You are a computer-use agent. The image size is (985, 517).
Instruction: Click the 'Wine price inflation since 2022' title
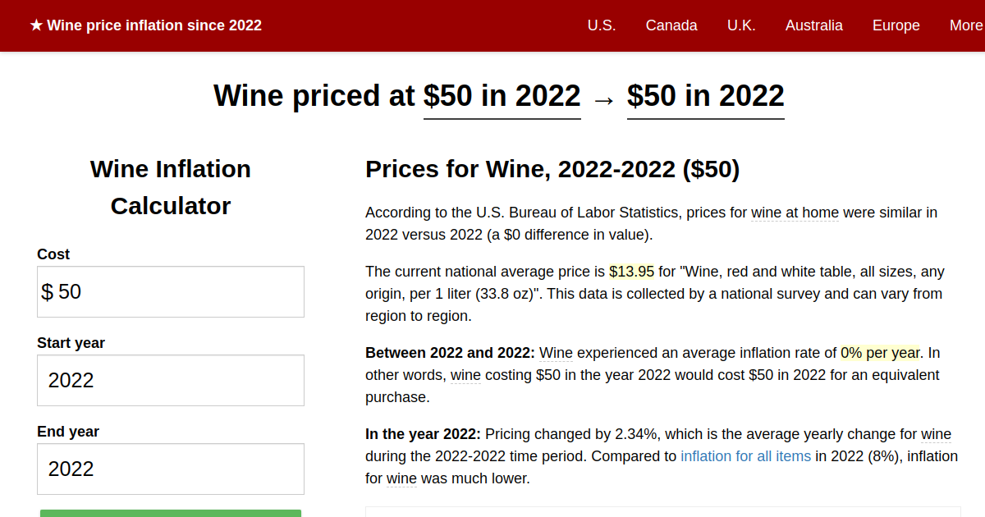(x=154, y=25)
